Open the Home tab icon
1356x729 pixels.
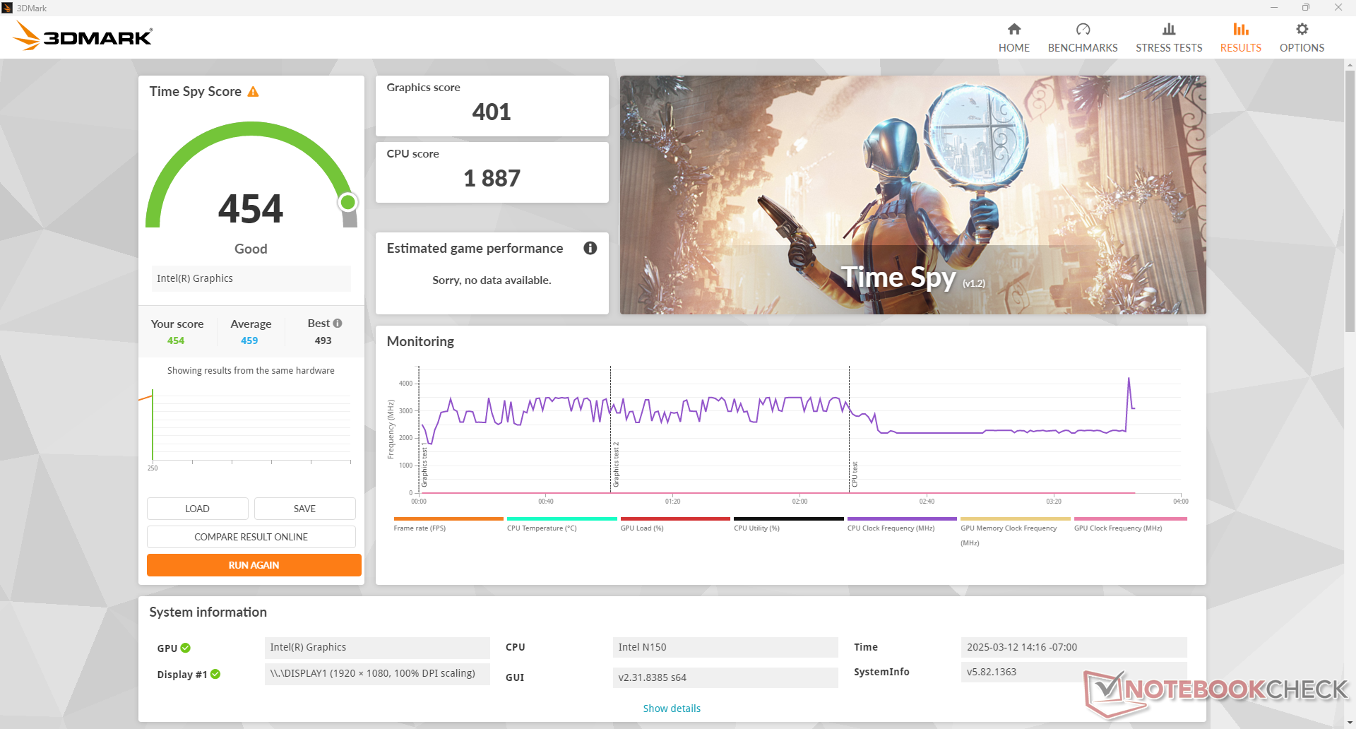(x=1013, y=29)
